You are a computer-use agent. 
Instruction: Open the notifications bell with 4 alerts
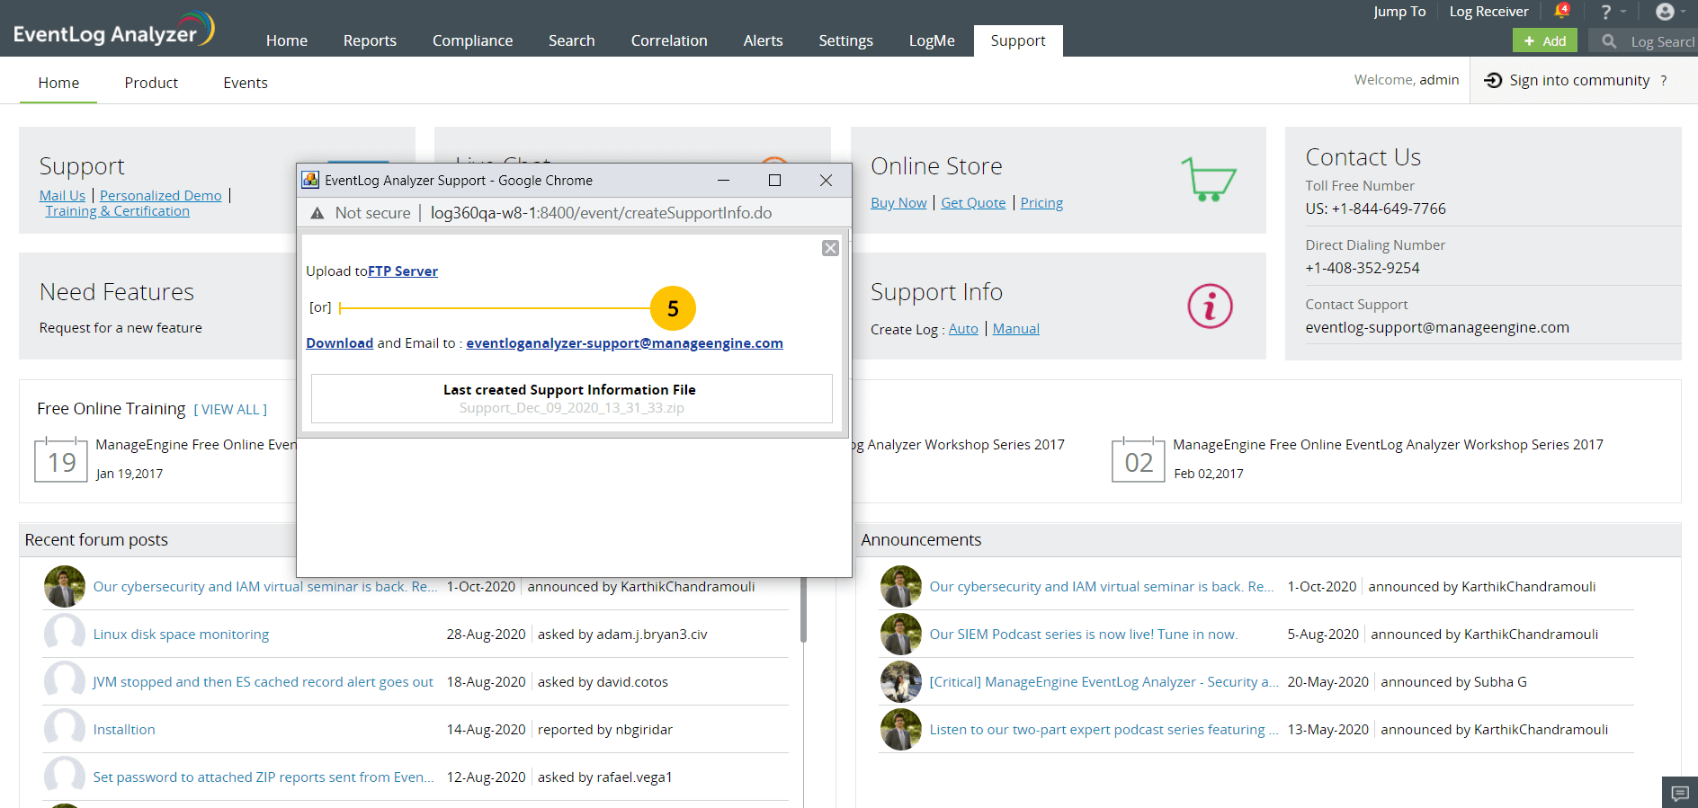coord(1560,12)
